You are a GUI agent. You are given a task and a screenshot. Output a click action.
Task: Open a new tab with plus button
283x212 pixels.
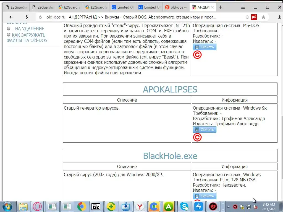coord(220,7)
